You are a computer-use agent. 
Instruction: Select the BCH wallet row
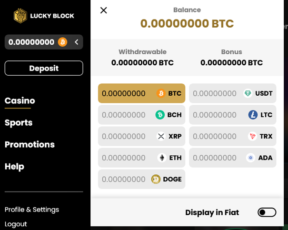(141, 115)
